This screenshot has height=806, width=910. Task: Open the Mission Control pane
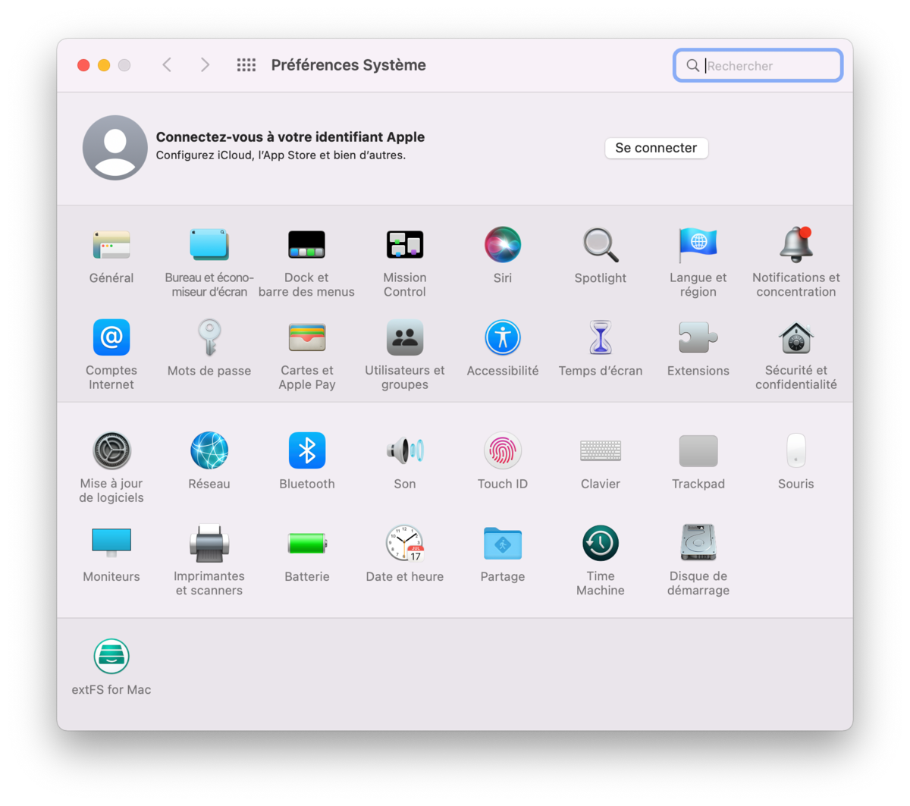tap(404, 245)
